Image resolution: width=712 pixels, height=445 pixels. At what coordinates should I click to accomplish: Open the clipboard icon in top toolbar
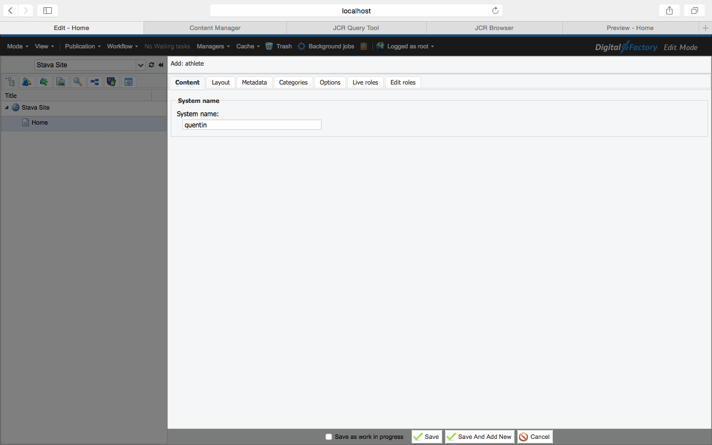364,46
